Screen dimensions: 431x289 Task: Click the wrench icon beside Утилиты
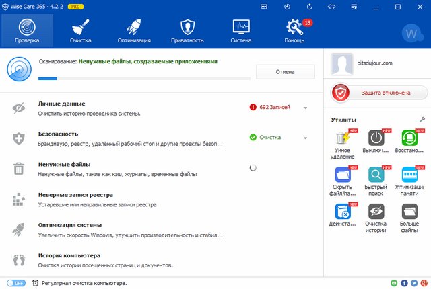[x=422, y=119]
